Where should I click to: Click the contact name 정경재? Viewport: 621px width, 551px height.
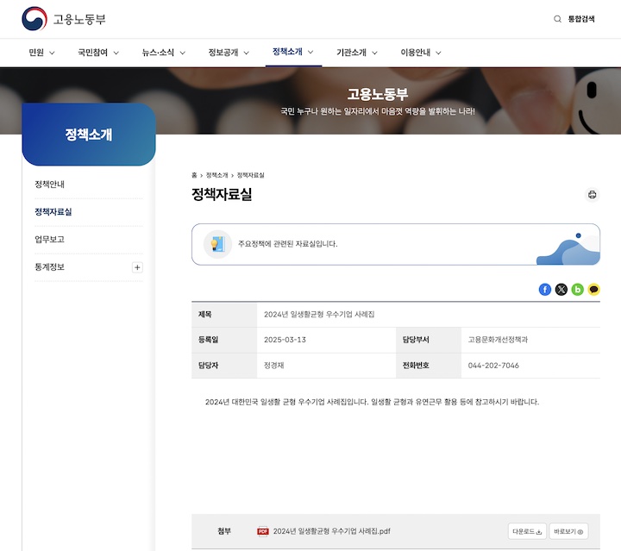click(273, 366)
